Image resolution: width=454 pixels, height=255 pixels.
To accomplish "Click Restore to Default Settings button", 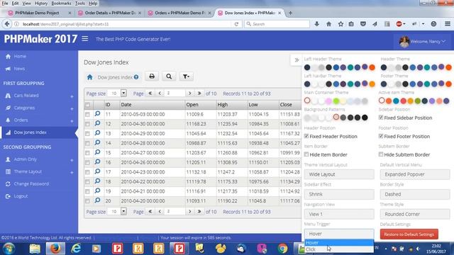I will click(x=409, y=234).
